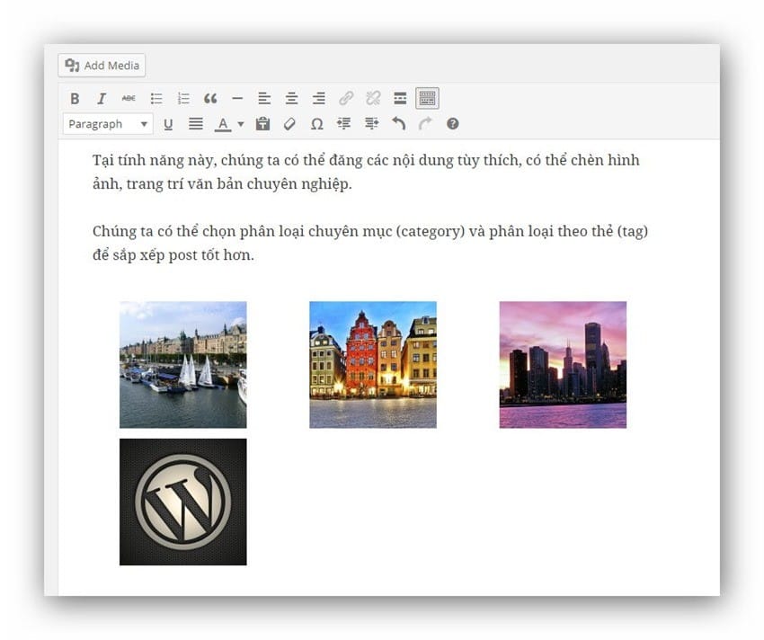Open keyboard shortcuts help
This screenshot has width=764, height=640.
(x=453, y=124)
